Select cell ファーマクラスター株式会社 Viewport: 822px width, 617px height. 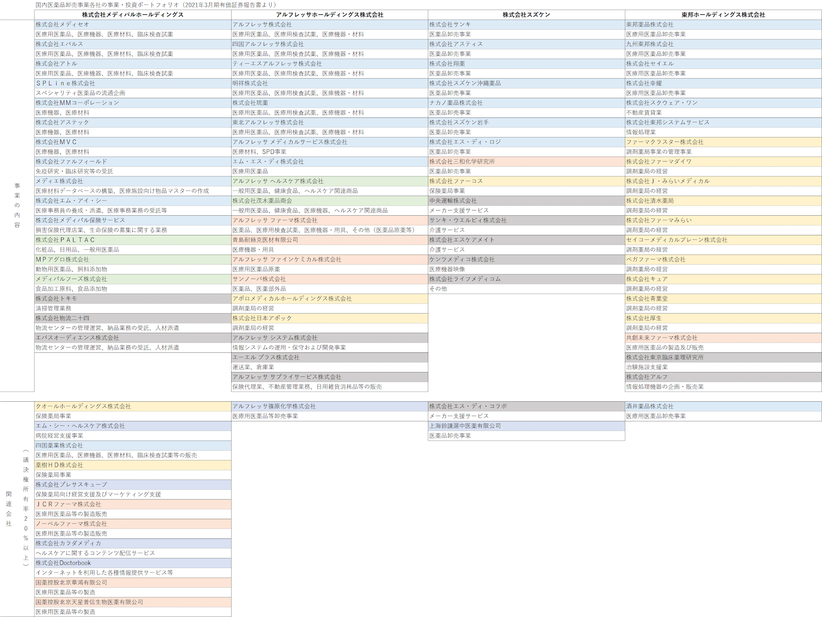click(x=723, y=142)
